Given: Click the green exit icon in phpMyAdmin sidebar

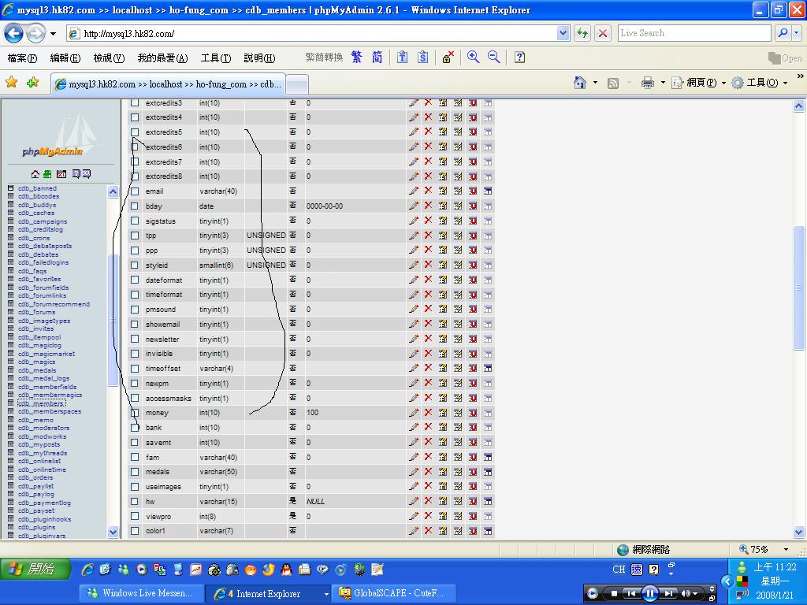Looking at the screenshot, I should [47, 174].
